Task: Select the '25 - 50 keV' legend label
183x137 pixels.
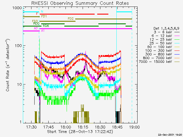Action: click(161, 43)
